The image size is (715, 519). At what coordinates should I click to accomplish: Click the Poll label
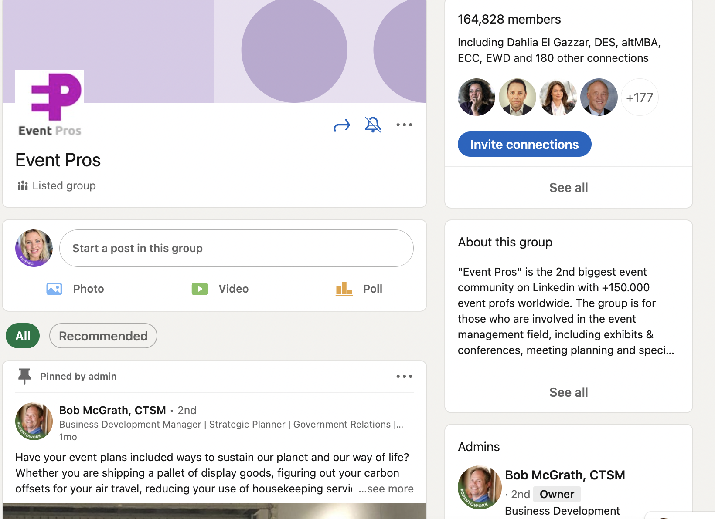pyautogui.click(x=373, y=289)
